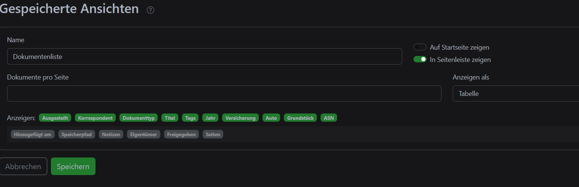This screenshot has width=579, height=187.
Task: Click the Name text field
Action: (204, 57)
